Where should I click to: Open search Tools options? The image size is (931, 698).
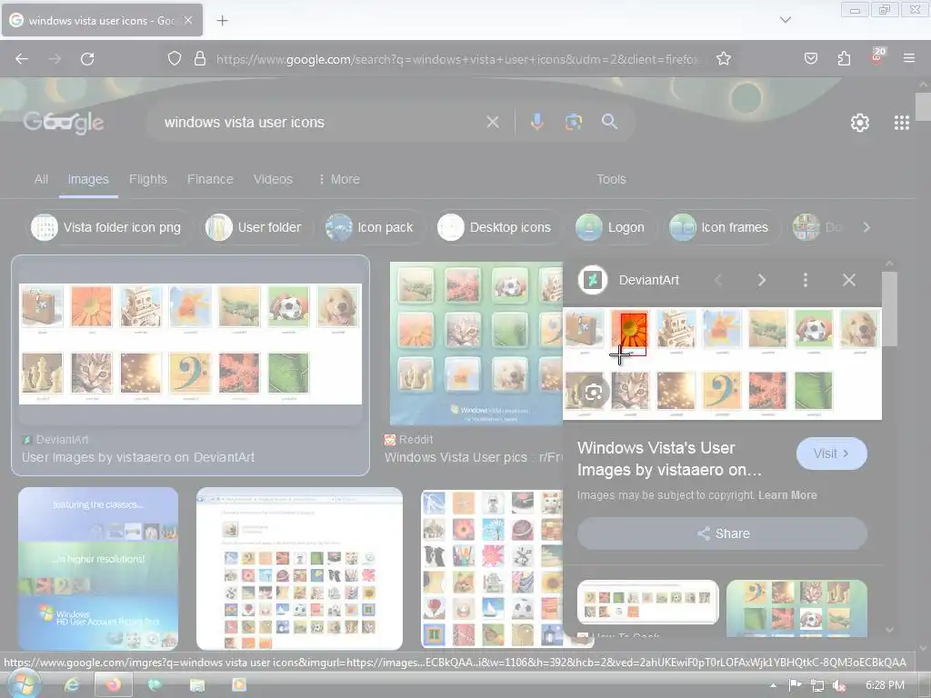coord(611,179)
